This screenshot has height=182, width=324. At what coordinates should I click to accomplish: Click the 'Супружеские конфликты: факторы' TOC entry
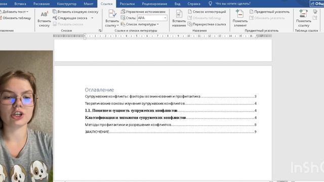tap(171, 97)
